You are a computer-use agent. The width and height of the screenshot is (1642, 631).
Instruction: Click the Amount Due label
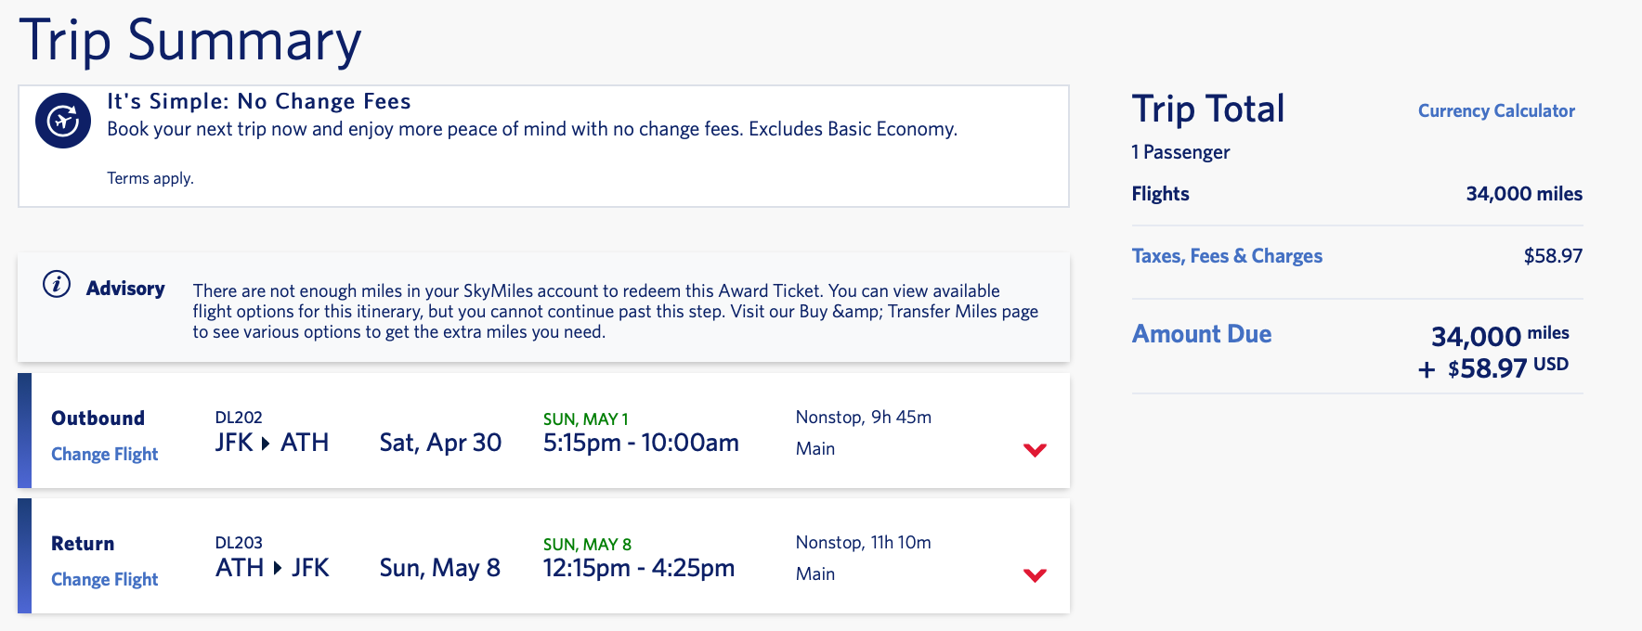click(1202, 334)
